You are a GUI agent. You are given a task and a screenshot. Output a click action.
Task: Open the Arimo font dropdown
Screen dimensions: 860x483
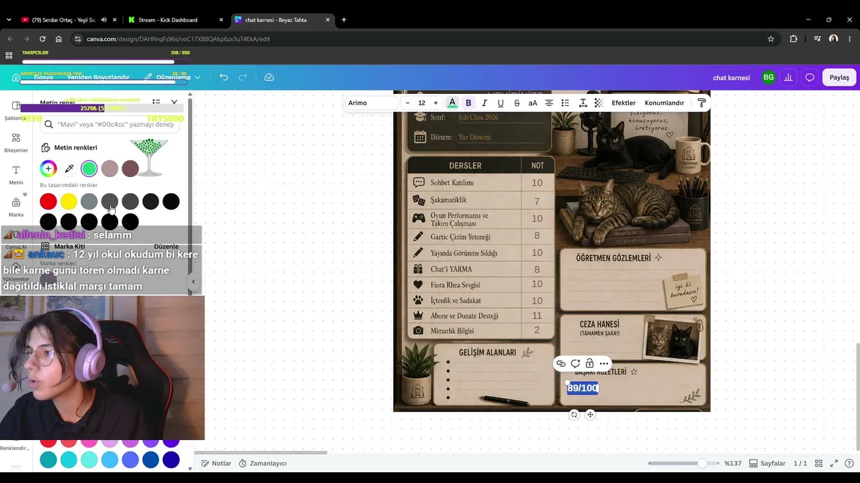coord(372,103)
